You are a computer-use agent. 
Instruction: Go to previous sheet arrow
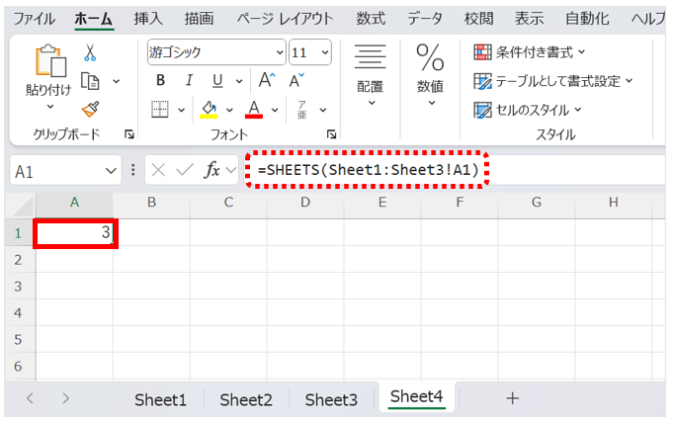click(30, 398)
